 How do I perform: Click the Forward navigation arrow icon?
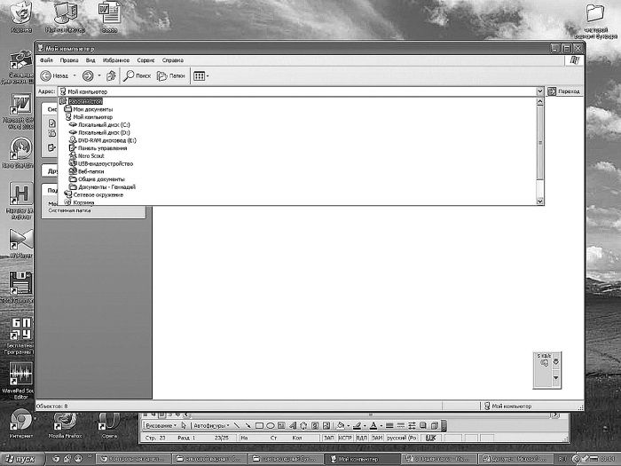(89, 75)
